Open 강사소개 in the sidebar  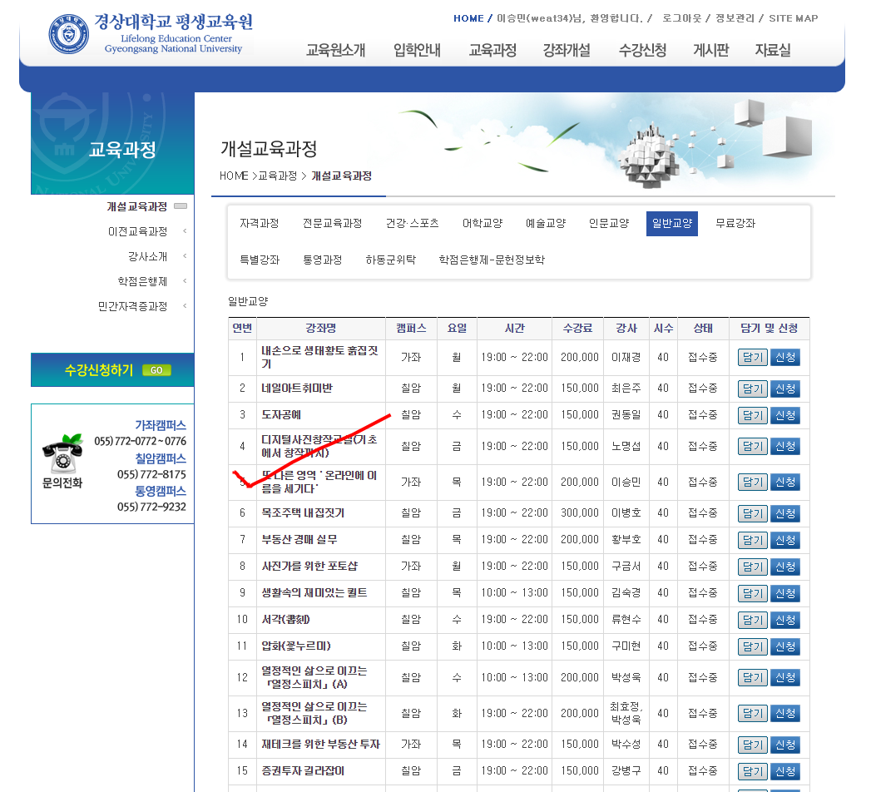[148, 256]
